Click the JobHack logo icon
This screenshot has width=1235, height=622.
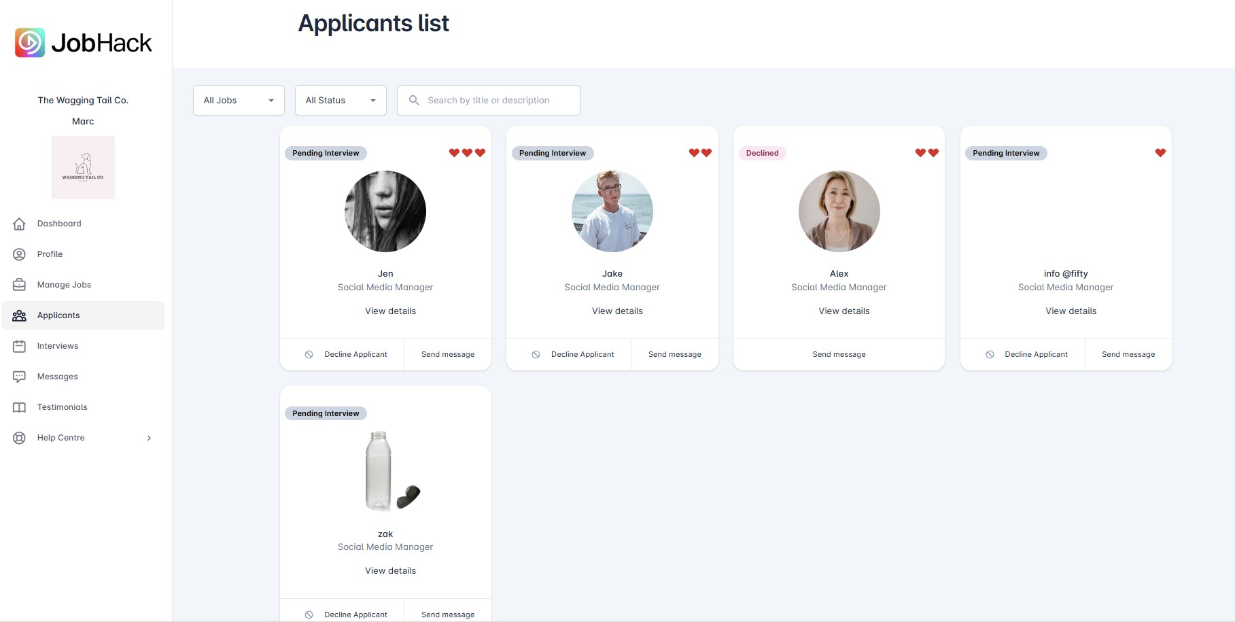(x=30, y=43)
